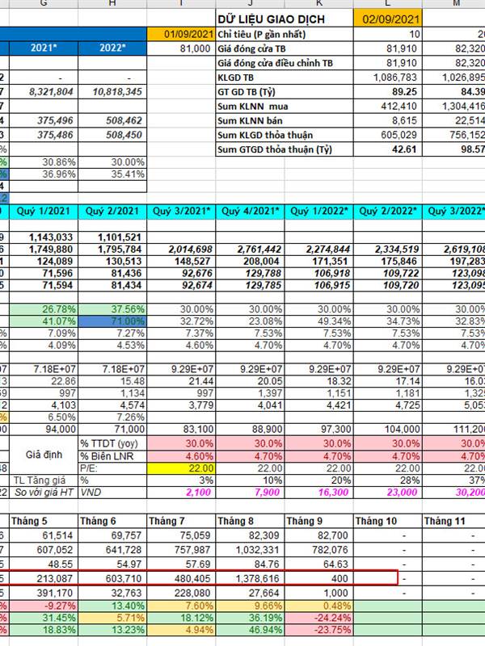Select the 'Quý 4/2021*' column header

pos(250,212)
